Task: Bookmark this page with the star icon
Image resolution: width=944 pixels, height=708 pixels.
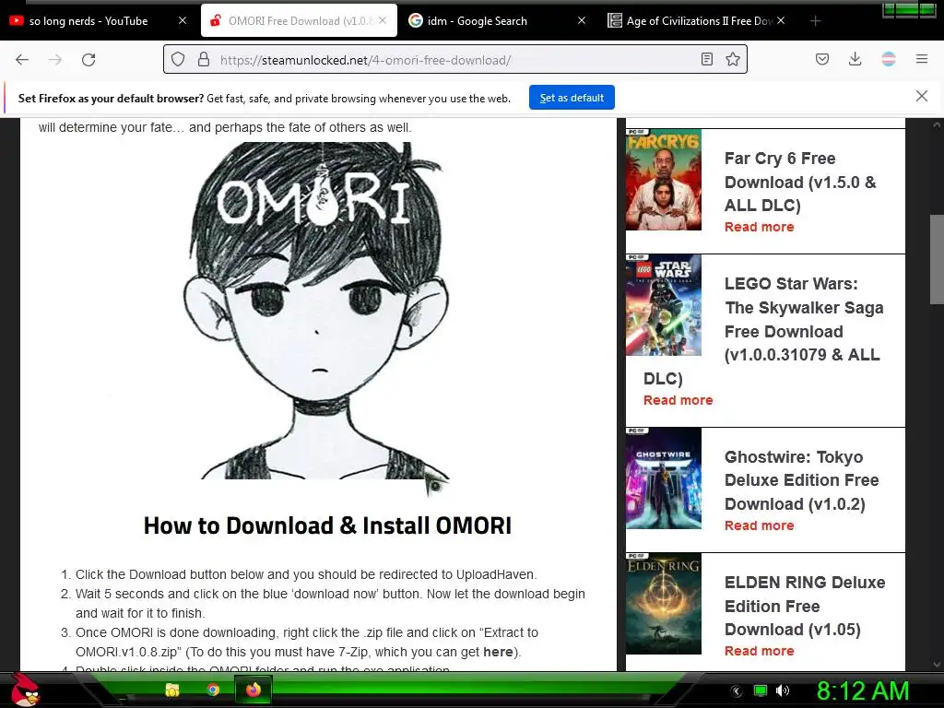Action: (x=733, y=59)
